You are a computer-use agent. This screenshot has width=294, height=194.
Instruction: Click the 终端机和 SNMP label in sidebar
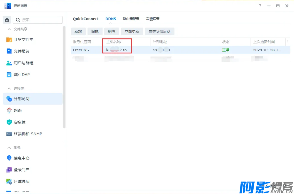click(x=28, y=134)
